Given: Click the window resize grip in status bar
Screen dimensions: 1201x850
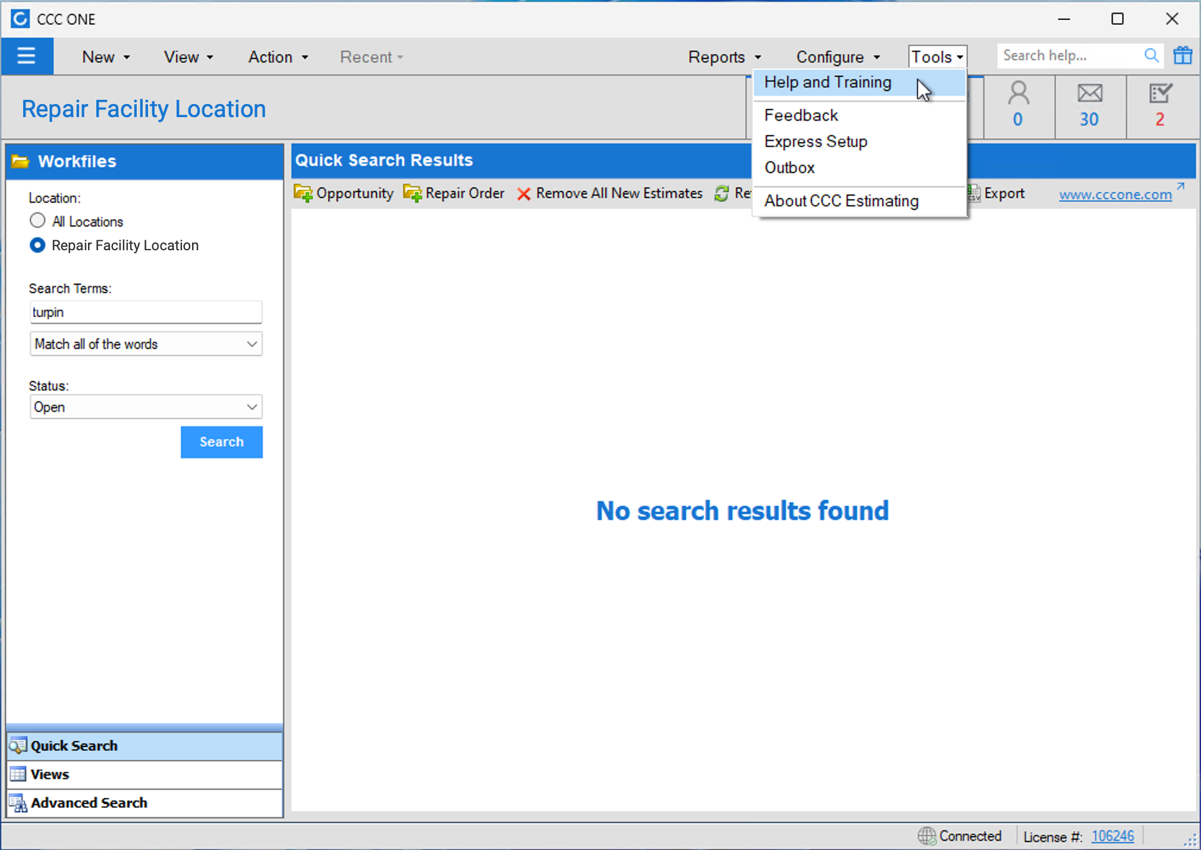Looking at the screenshot, I should (1190, 839).
